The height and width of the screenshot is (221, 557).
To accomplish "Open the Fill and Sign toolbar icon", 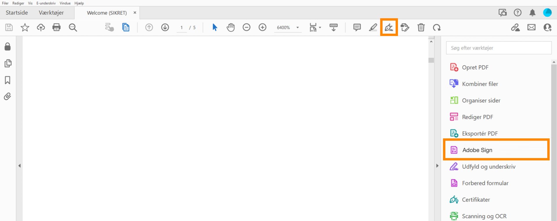I will pos(389,28).
